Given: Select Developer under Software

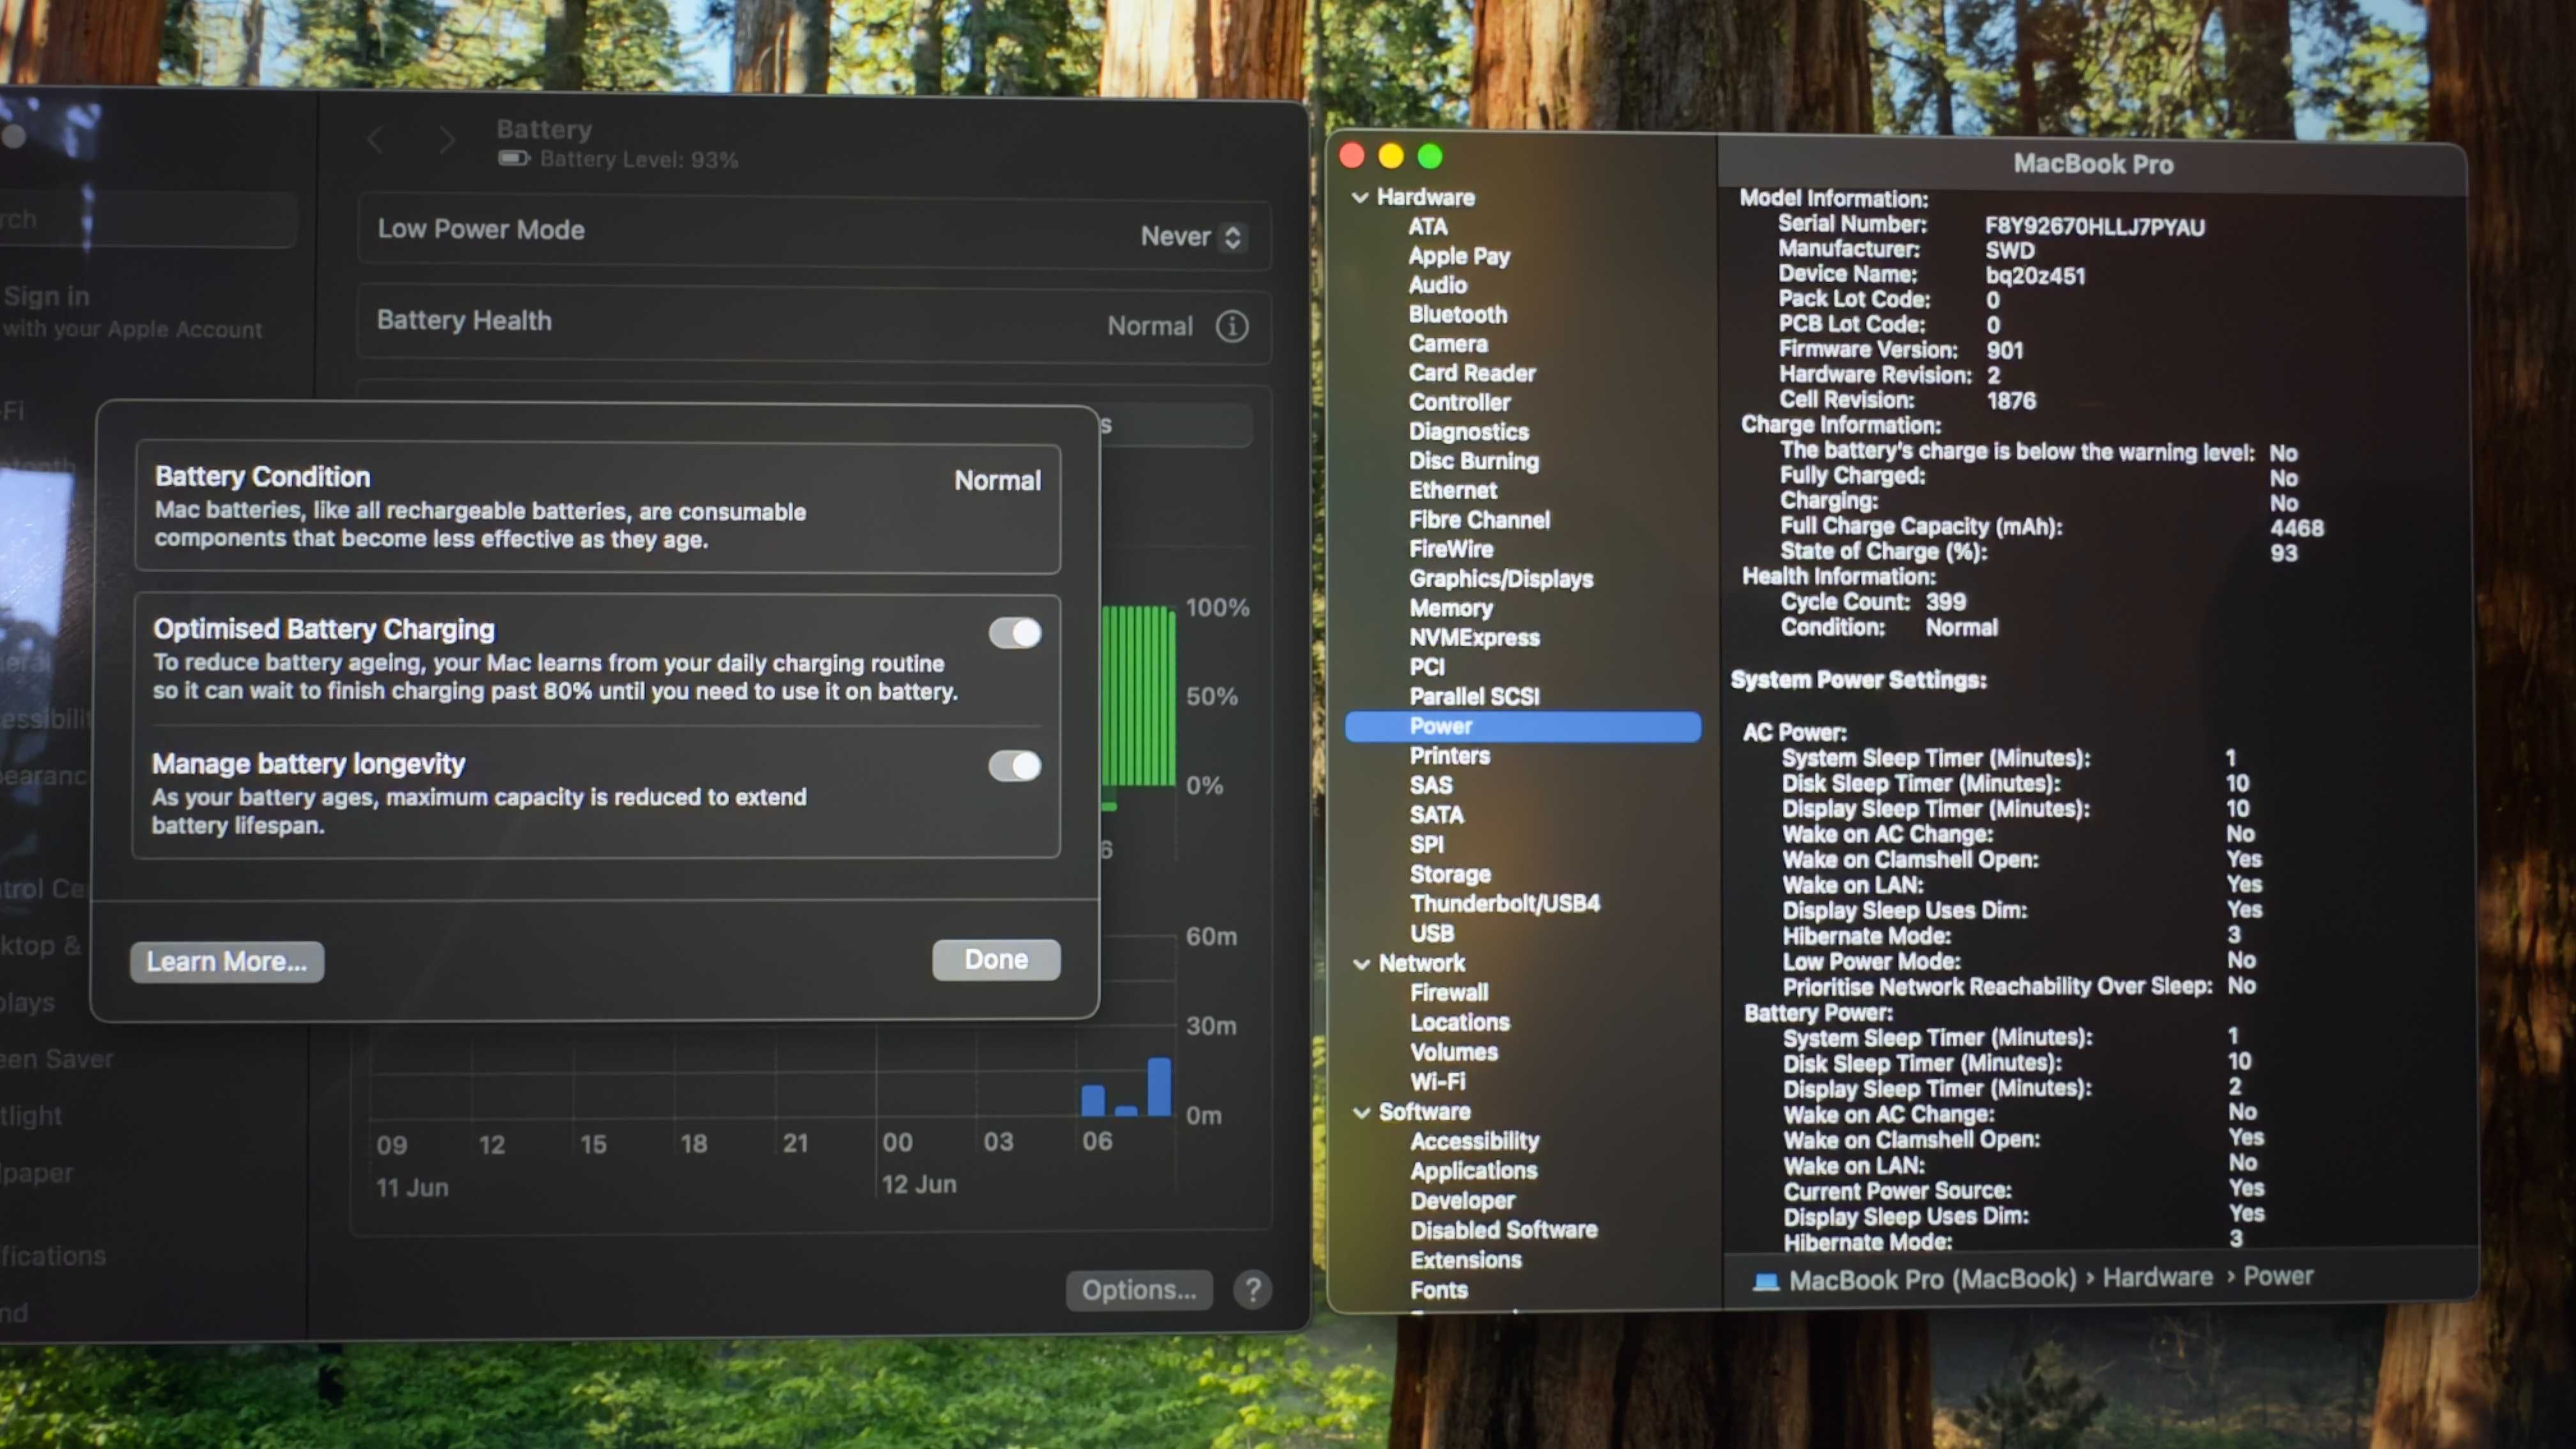Looking at the screenshot, I should click(1463, 1201).
